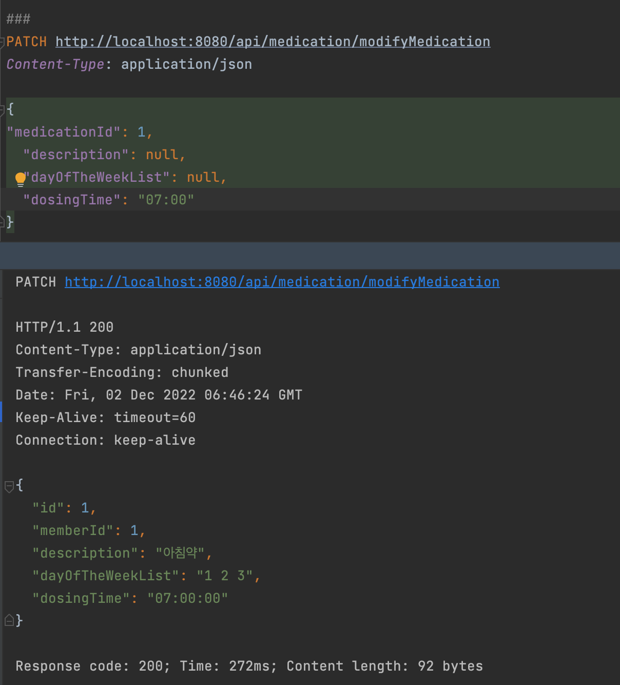Open the response panel modifyMedication URL link
The width and height of the screenshot is (620, 685).
(x=282, y=282)
